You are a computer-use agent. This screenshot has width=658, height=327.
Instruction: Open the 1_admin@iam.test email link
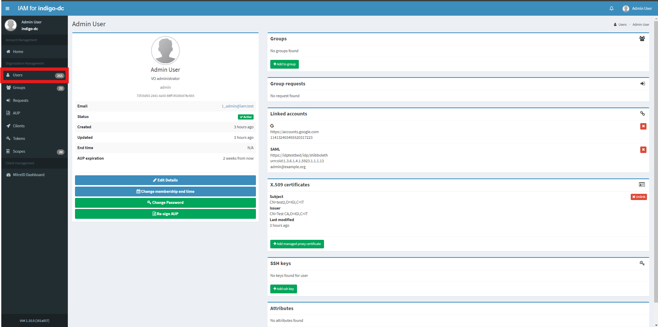click(x=237, y=106)
